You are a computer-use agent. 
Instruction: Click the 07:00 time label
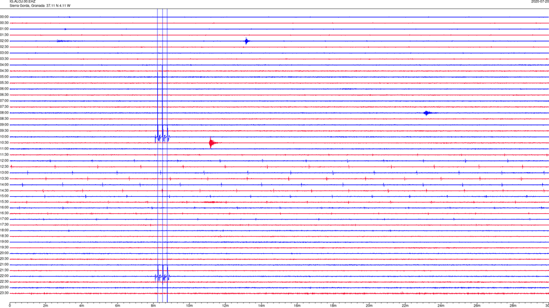5,100
